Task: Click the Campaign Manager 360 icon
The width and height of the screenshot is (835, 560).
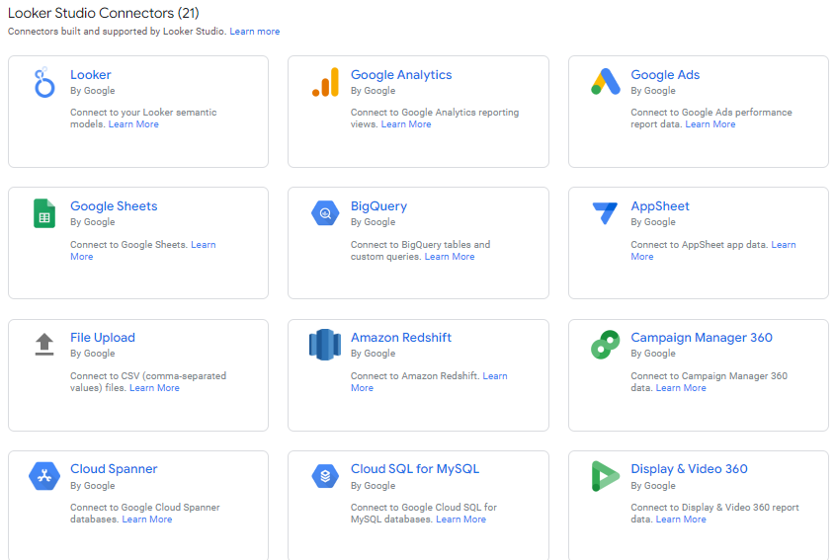Action: tap(605, 345)
